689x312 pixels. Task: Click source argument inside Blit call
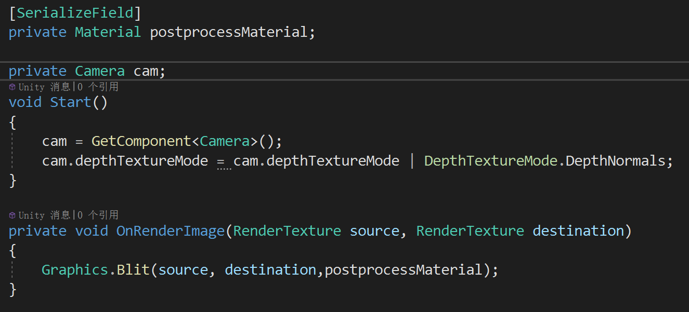tap(183, 270)
